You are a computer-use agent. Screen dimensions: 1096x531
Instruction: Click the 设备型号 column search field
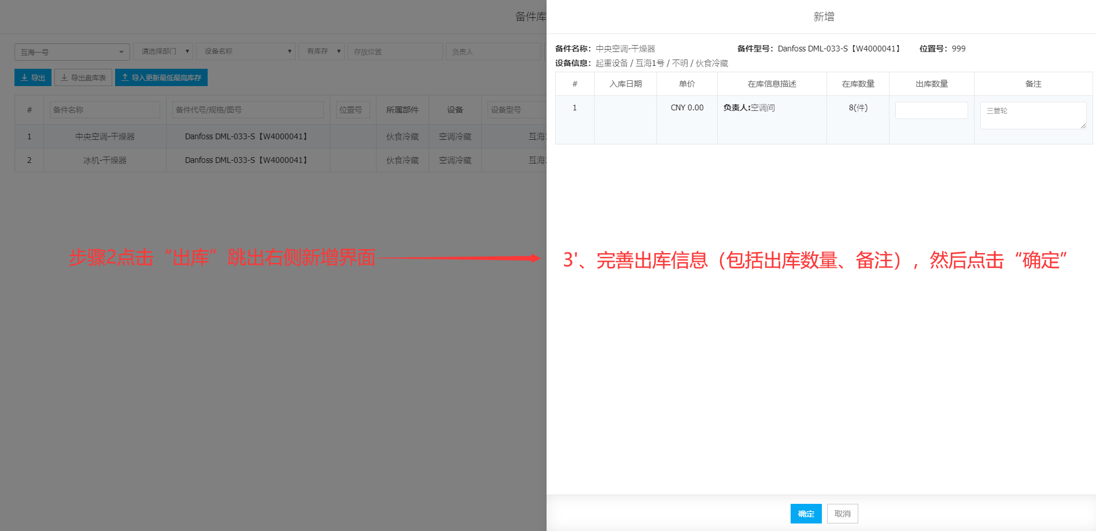[x=516, y=110]
